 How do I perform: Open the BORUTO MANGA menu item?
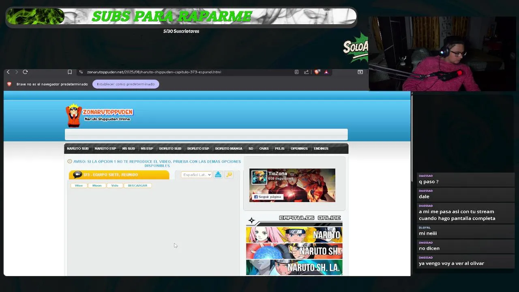click(229, 148)
